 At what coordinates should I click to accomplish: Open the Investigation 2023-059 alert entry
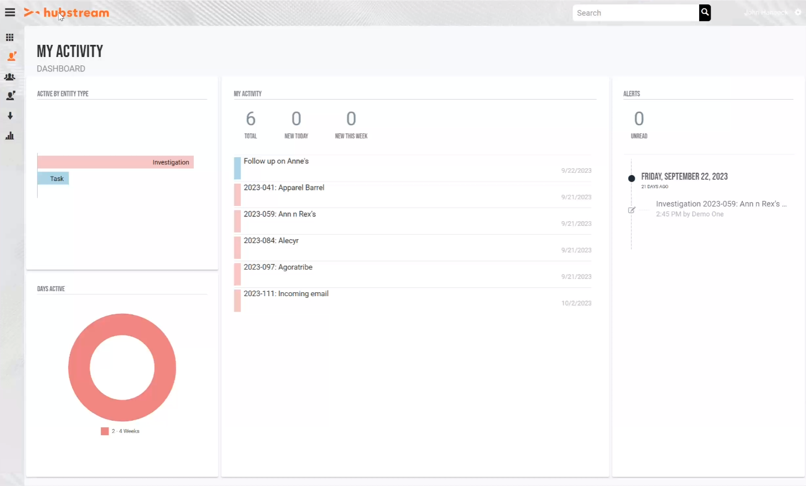point(721,204)
